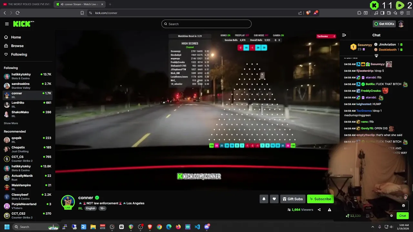Click the Kick logo
This screenshot has height=232, width=413.
pyautogui.click(x=23, y=24)
